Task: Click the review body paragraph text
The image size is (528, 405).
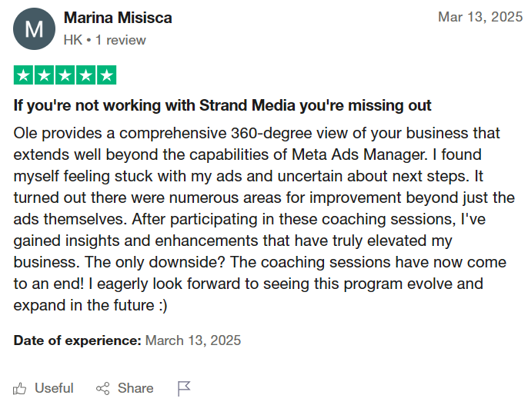Action: tap(263, 219)
